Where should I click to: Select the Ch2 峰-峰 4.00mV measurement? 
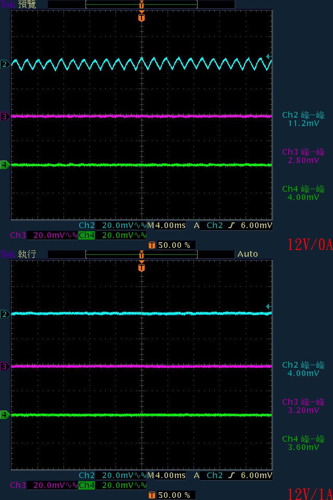pyautogui.click(x=303, y=369)
